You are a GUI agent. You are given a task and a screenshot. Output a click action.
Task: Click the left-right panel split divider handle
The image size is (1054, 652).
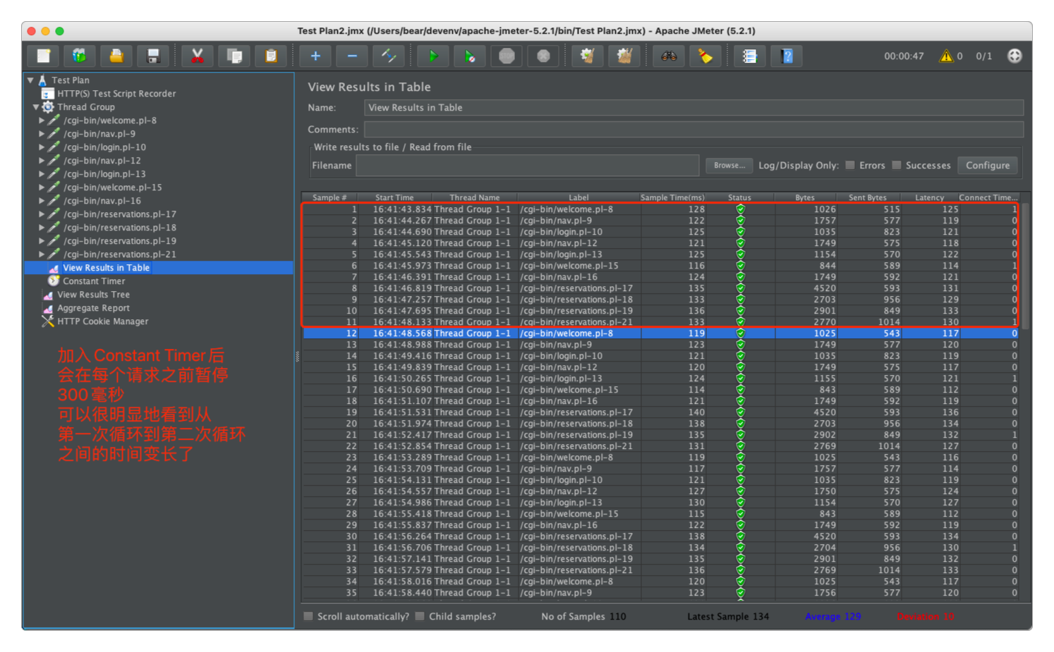(x=297, y=357)
